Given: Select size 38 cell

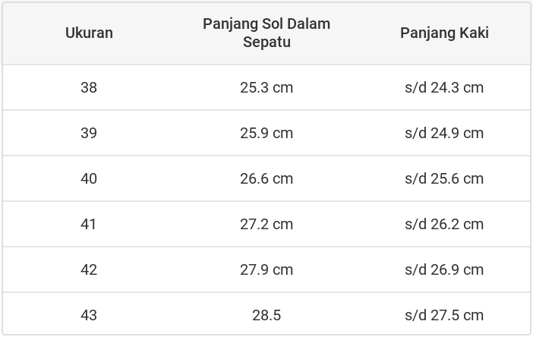Looking at the screenshot, I should (x=89, y=87).
